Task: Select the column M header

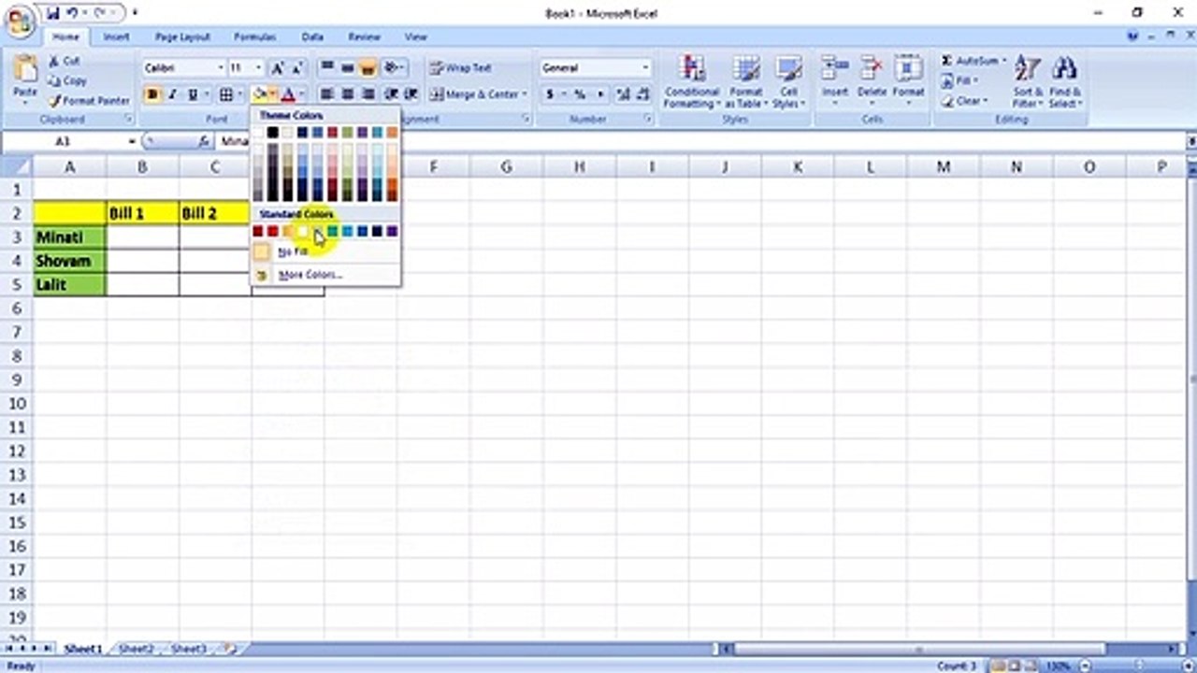Action: click(944, 166)
